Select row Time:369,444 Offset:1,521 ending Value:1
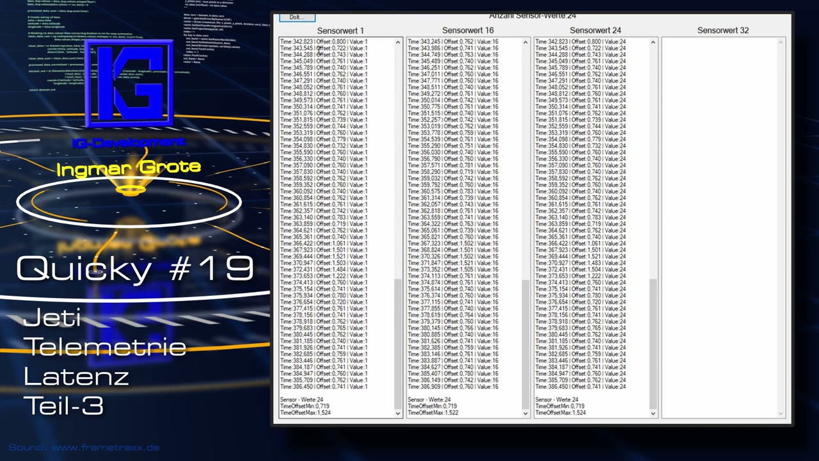819x461 pixels. (x=324, y=257)
